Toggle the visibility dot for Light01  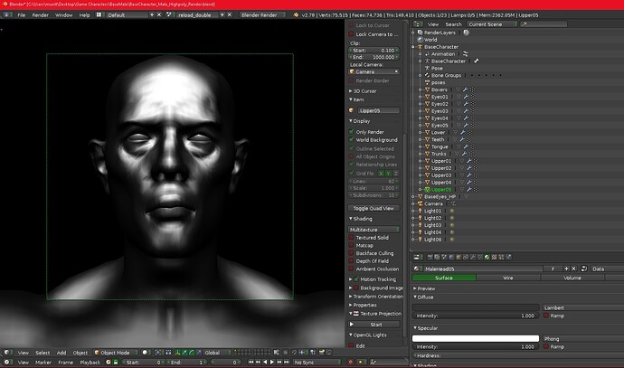[451, 211]
